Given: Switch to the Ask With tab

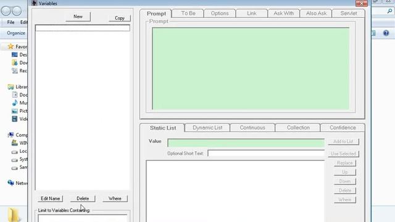Looking at the screenshot, I should [x=284, y=14].
